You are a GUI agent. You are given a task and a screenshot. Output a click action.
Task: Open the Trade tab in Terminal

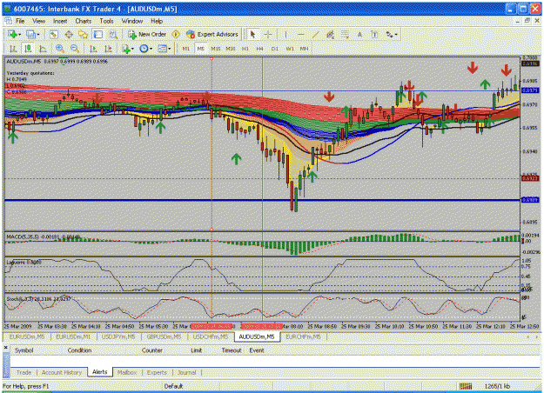(x=24, y=372)
